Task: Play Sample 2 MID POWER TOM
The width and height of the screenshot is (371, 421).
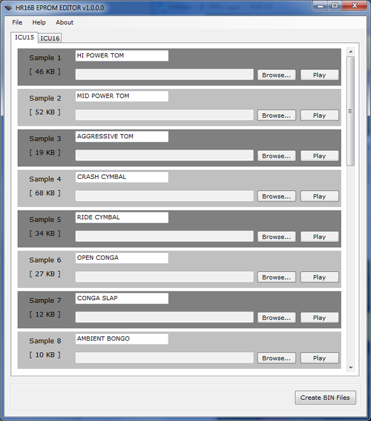Action: click(319, 115)
